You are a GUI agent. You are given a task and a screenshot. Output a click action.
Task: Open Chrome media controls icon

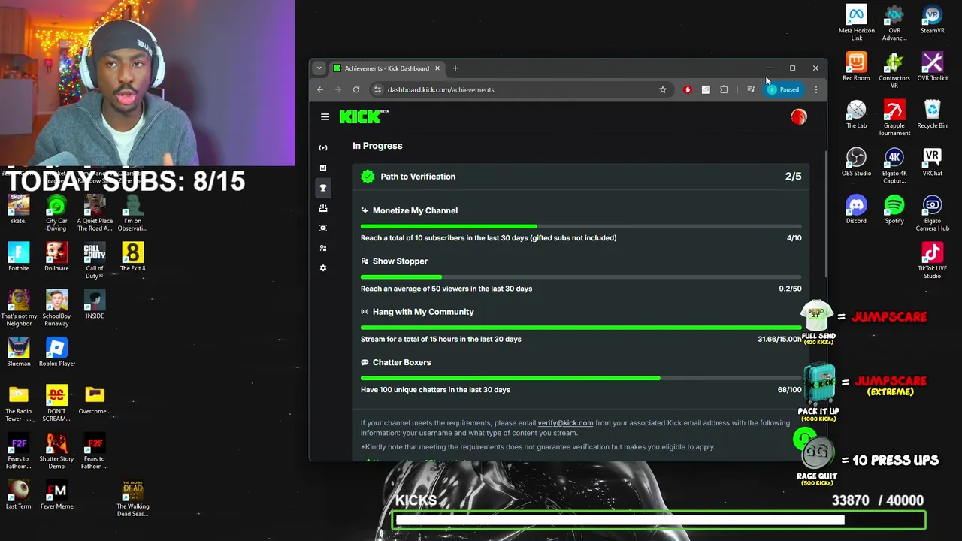click(751, 89)
